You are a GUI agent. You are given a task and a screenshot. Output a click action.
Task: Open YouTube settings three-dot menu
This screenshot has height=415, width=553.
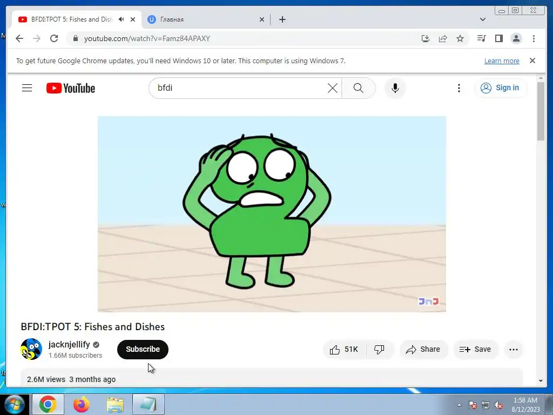click(x=458, y=88)
